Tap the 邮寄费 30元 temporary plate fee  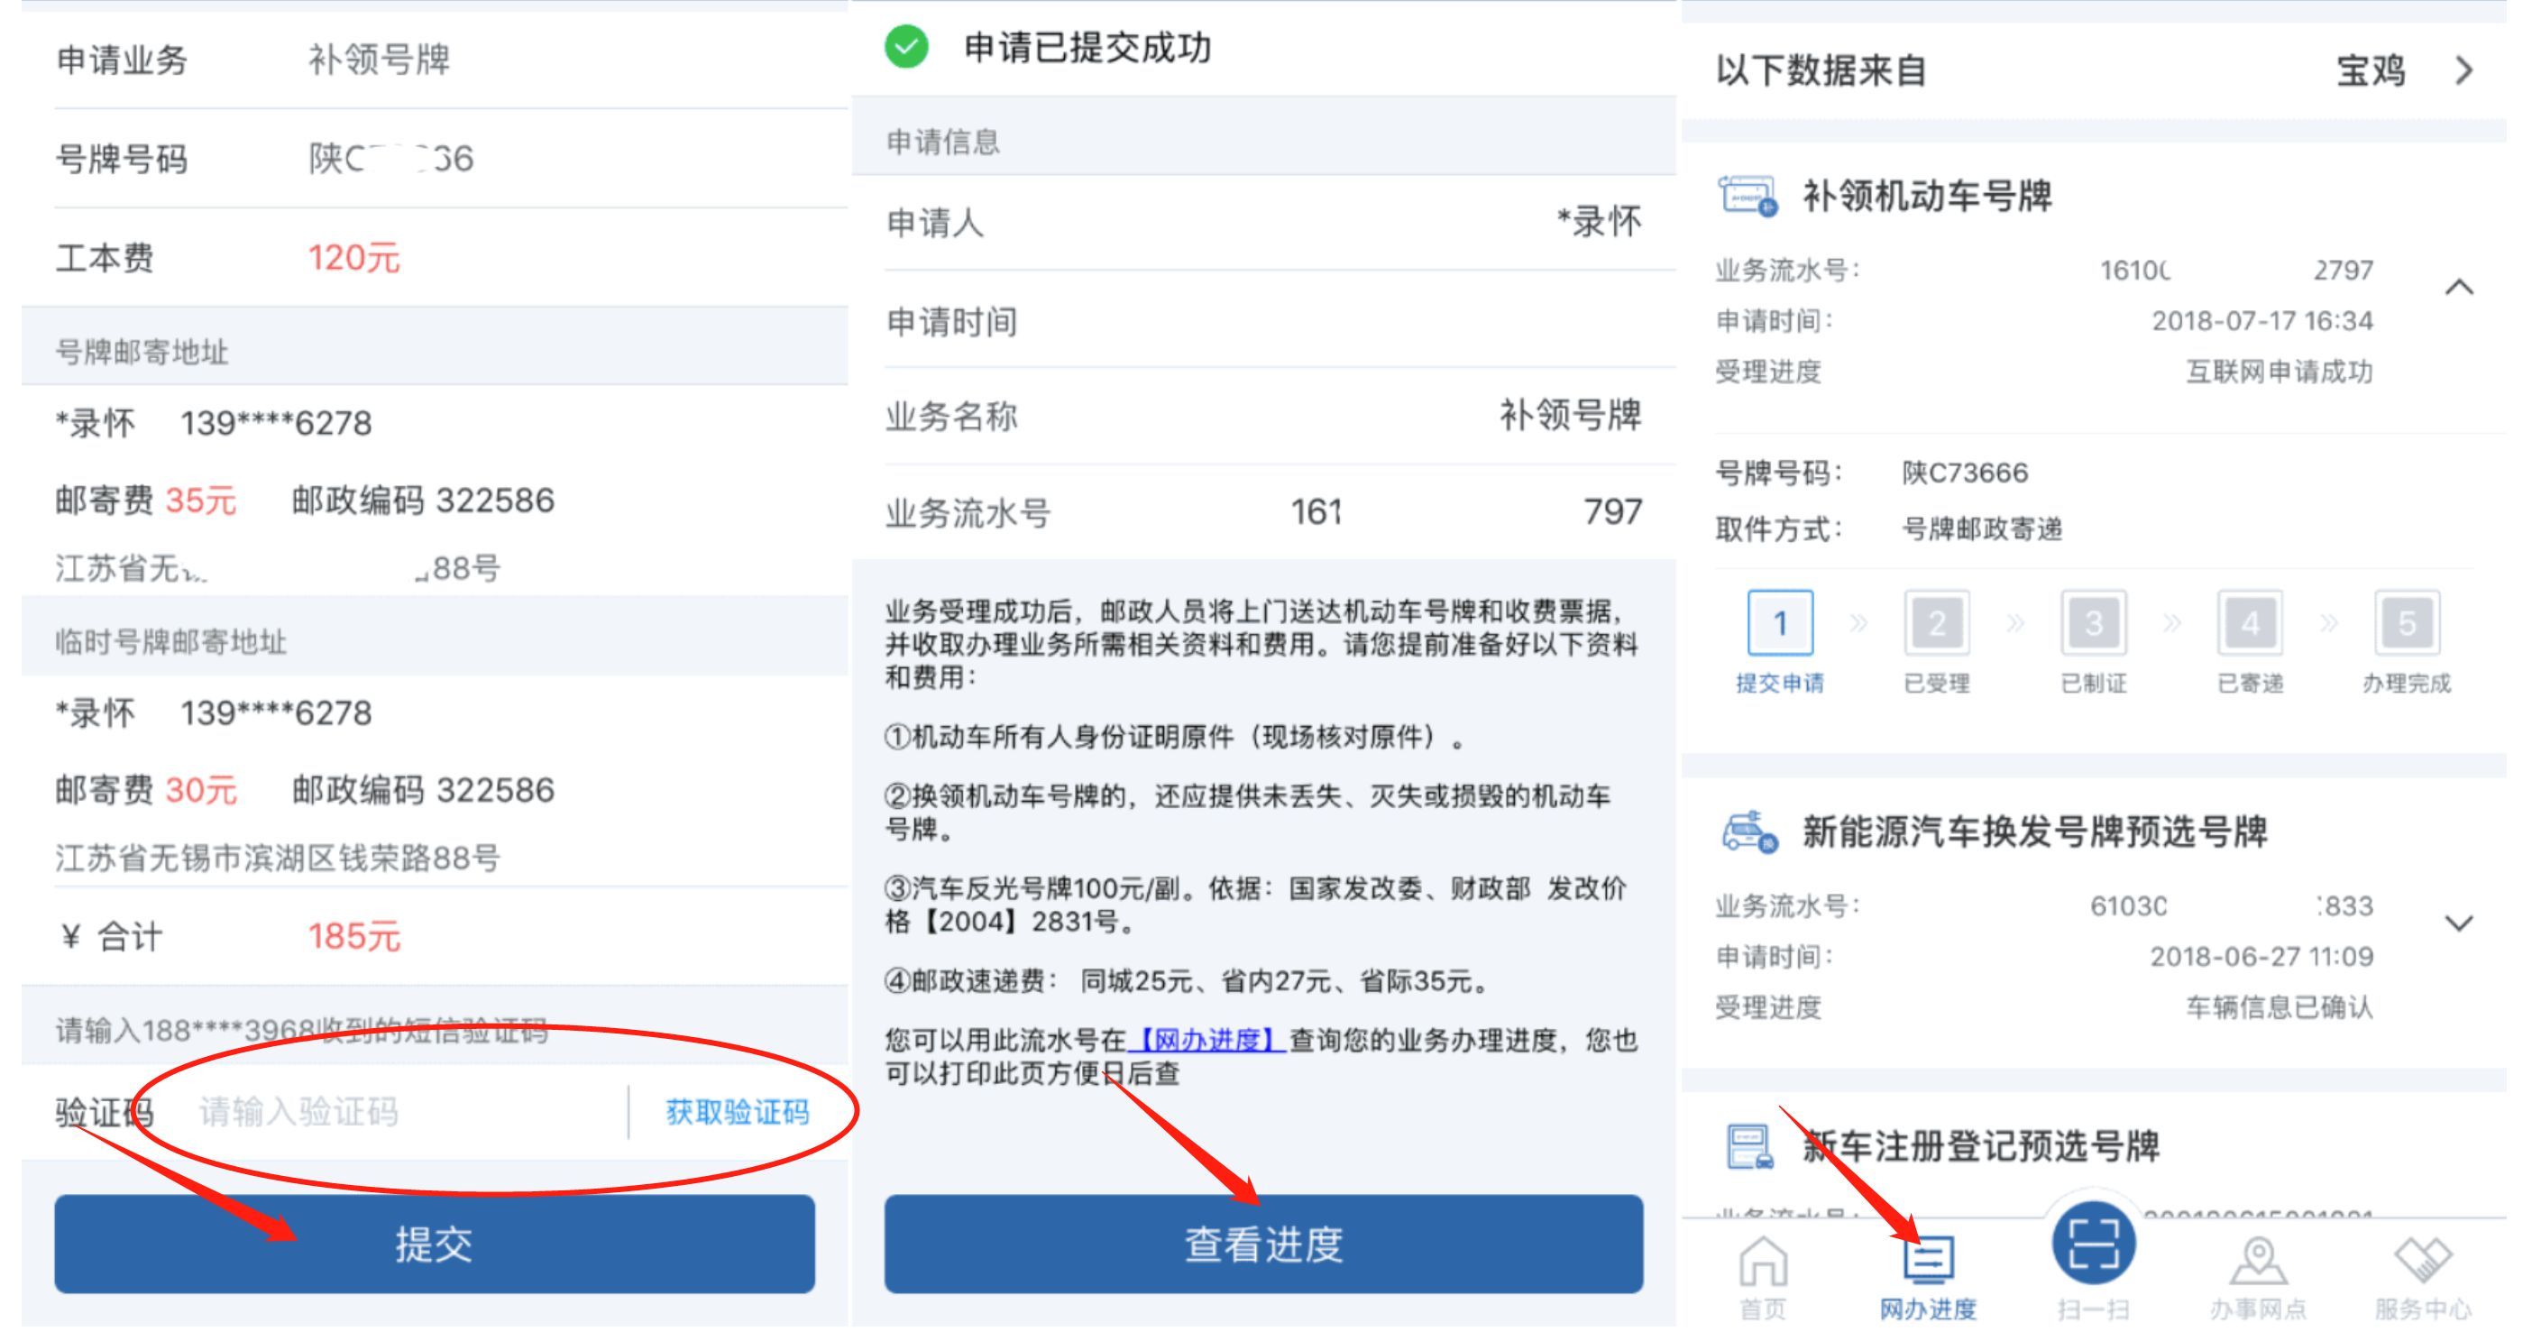pos(145,790)
